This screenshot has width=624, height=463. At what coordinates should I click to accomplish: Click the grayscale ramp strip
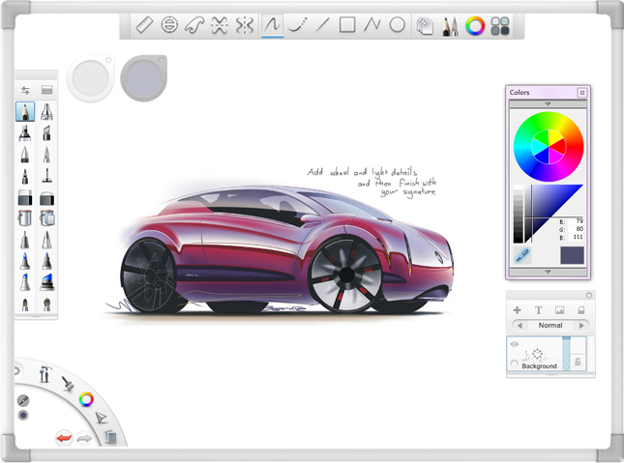[519, 214]
